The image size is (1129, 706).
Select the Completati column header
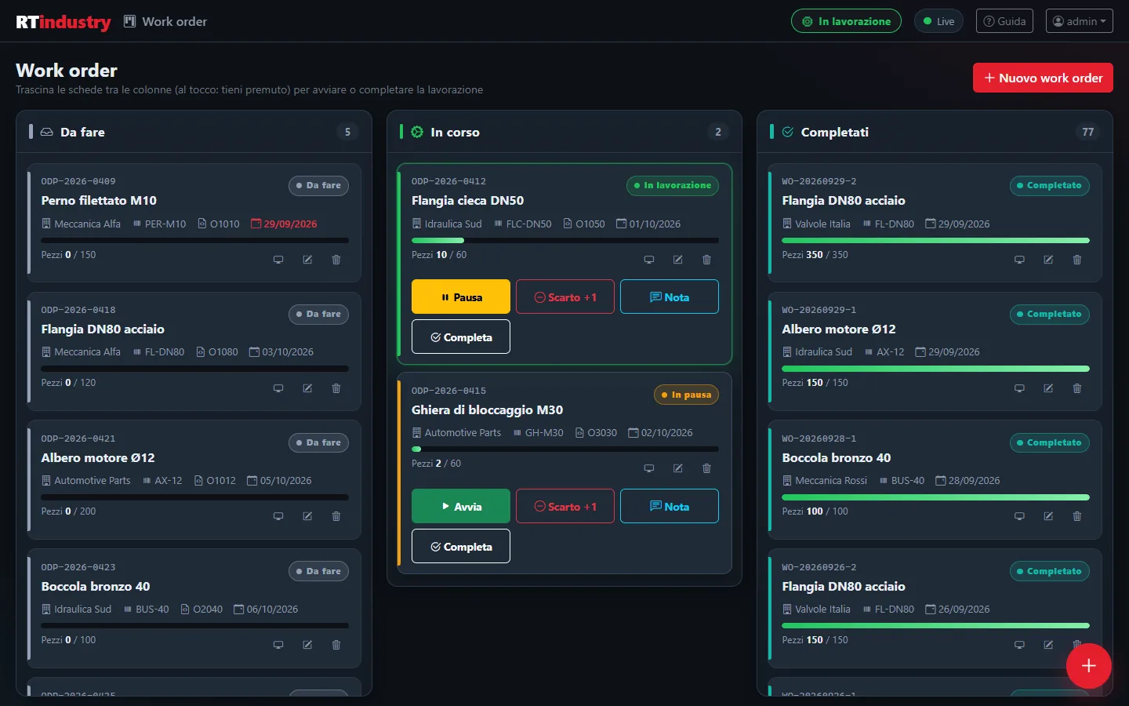(935, 132)
